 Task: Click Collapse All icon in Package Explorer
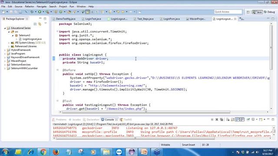click(x=35, y=24)
